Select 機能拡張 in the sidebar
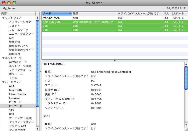Screen dimensions: 188x131 [x=15, y=42]
